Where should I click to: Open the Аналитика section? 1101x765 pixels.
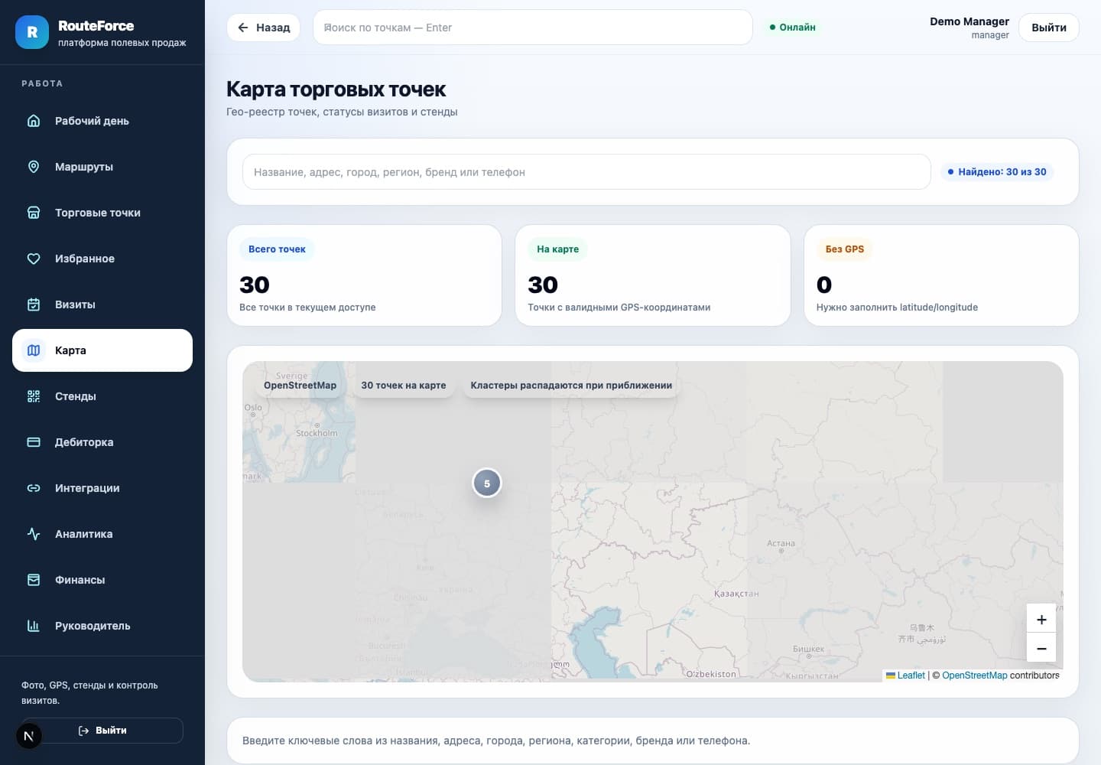pos(102,534)
